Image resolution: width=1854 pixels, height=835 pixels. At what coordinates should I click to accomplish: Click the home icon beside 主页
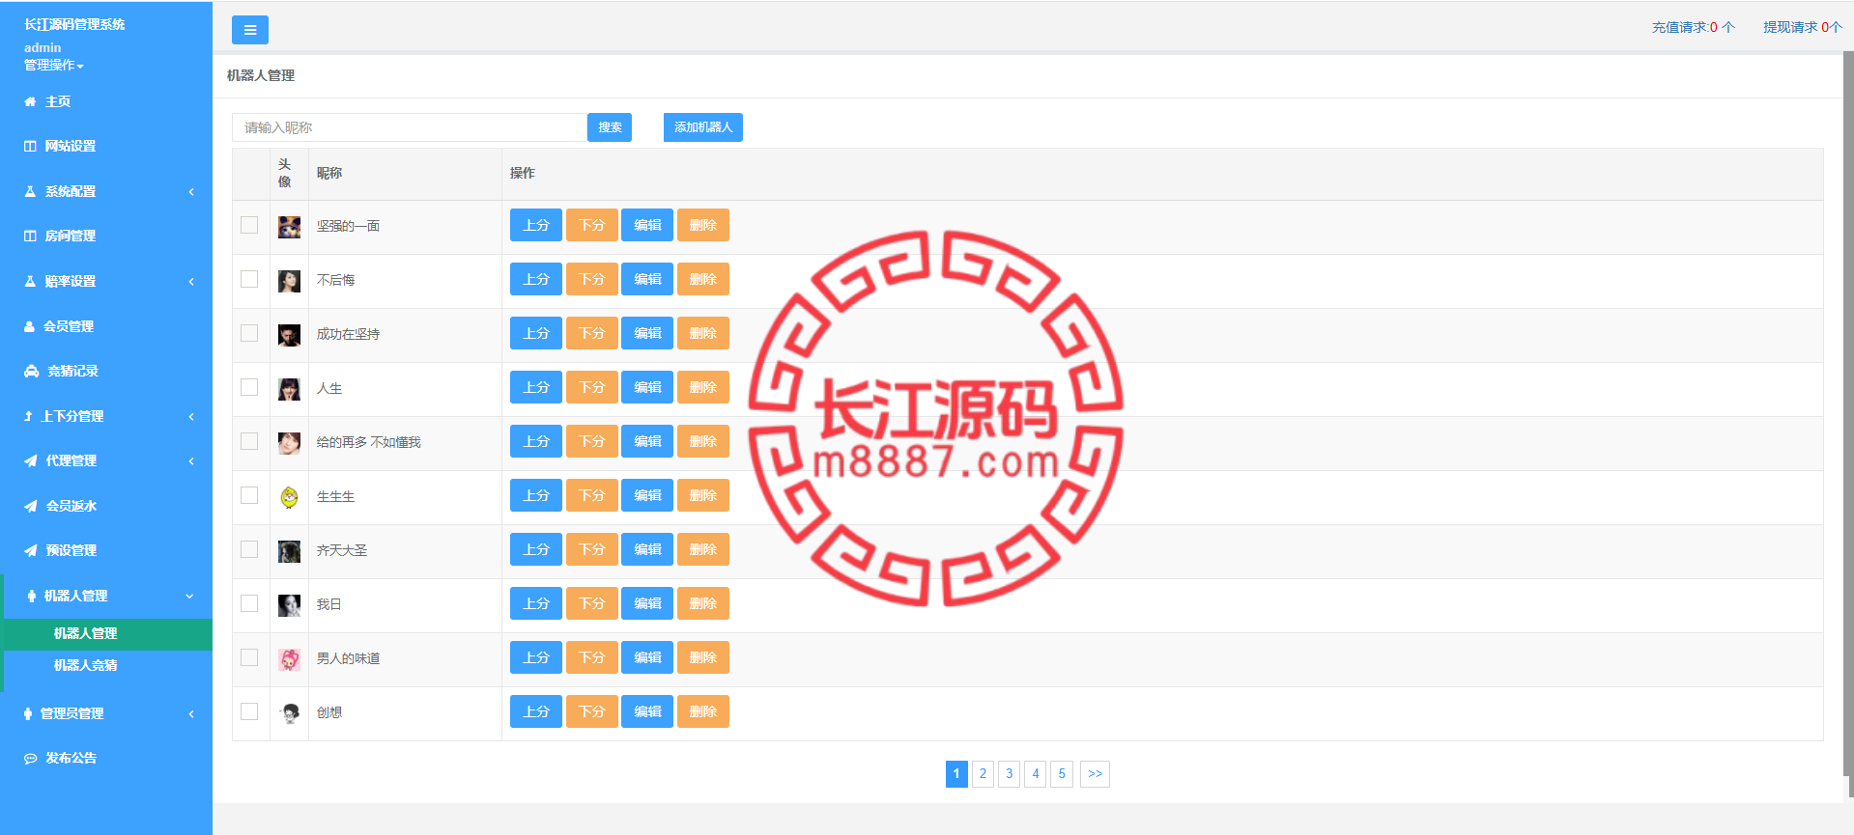pyautogui.click(x=30, y=101)
